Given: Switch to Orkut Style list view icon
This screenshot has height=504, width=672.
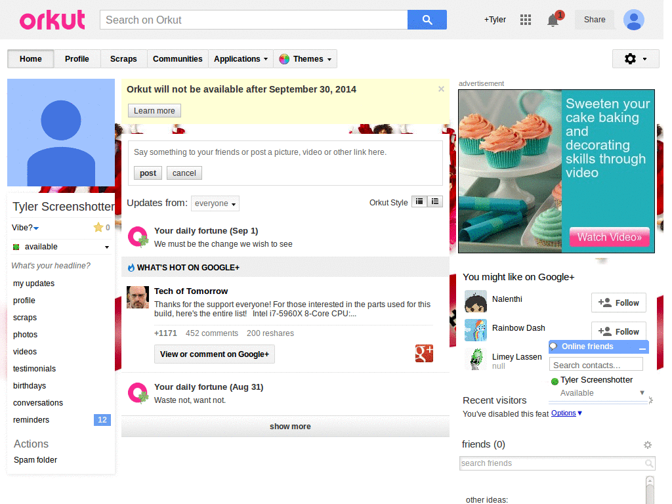Looking at the screenshot, I should 435,201.
